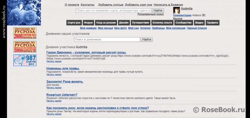
Task: Open the Уход за розами menu item
Action: tap(106, 23)
